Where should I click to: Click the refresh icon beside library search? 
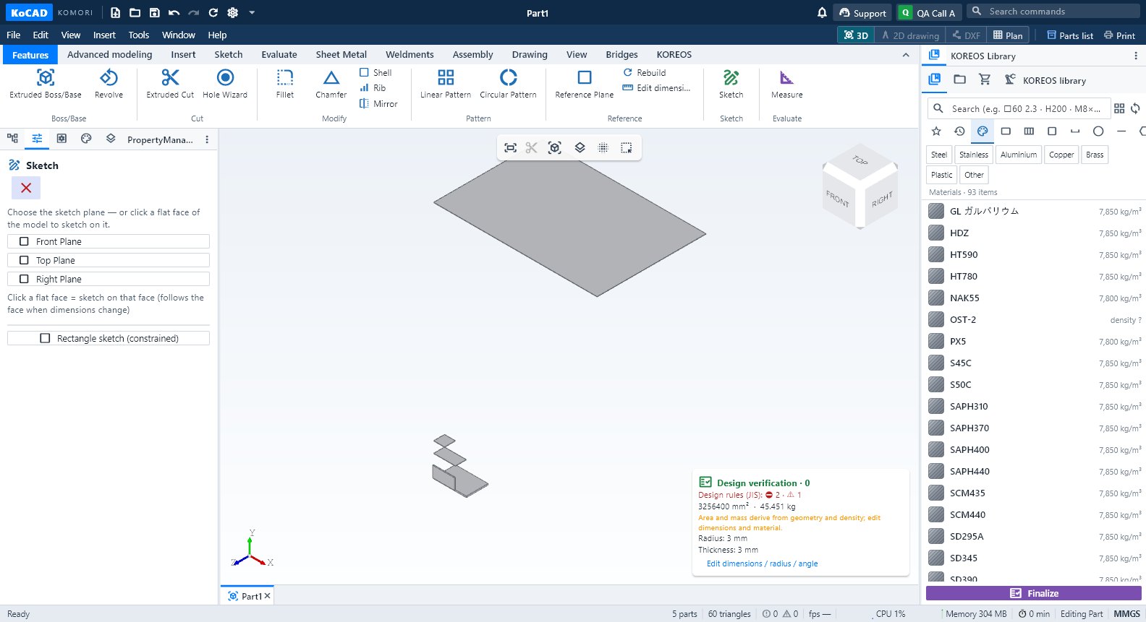point(1135,108)
